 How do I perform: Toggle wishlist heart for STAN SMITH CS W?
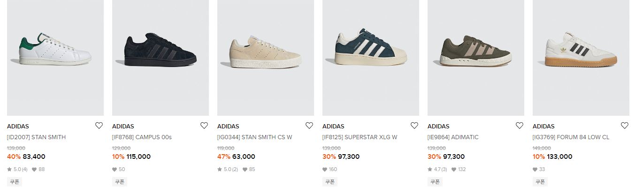(309, 126)
